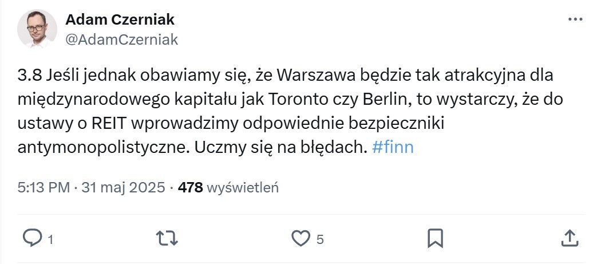Click the like count number 5
Viewport: 597px width, 264px height.
click(321, 239)
